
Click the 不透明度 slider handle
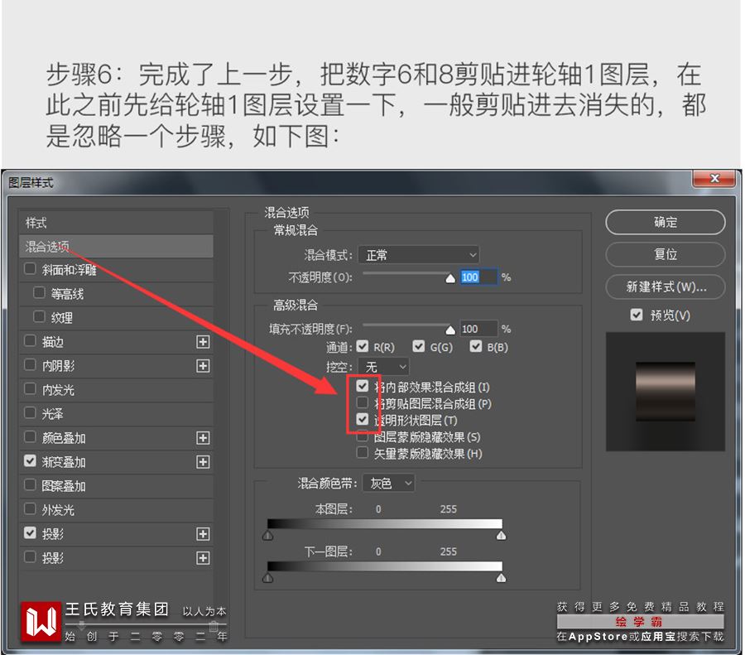(x=450, y=278)
